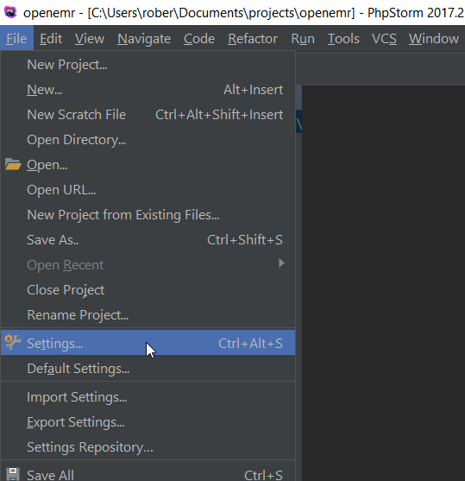Expand the Open Recent submenu arrow

281,263
